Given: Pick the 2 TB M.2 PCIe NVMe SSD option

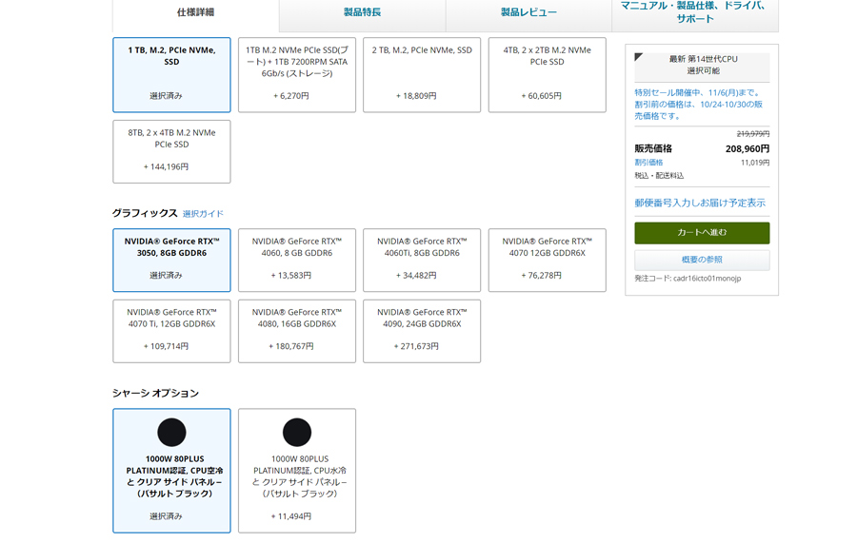Looking at the screenshot, I should pos(422,75).
